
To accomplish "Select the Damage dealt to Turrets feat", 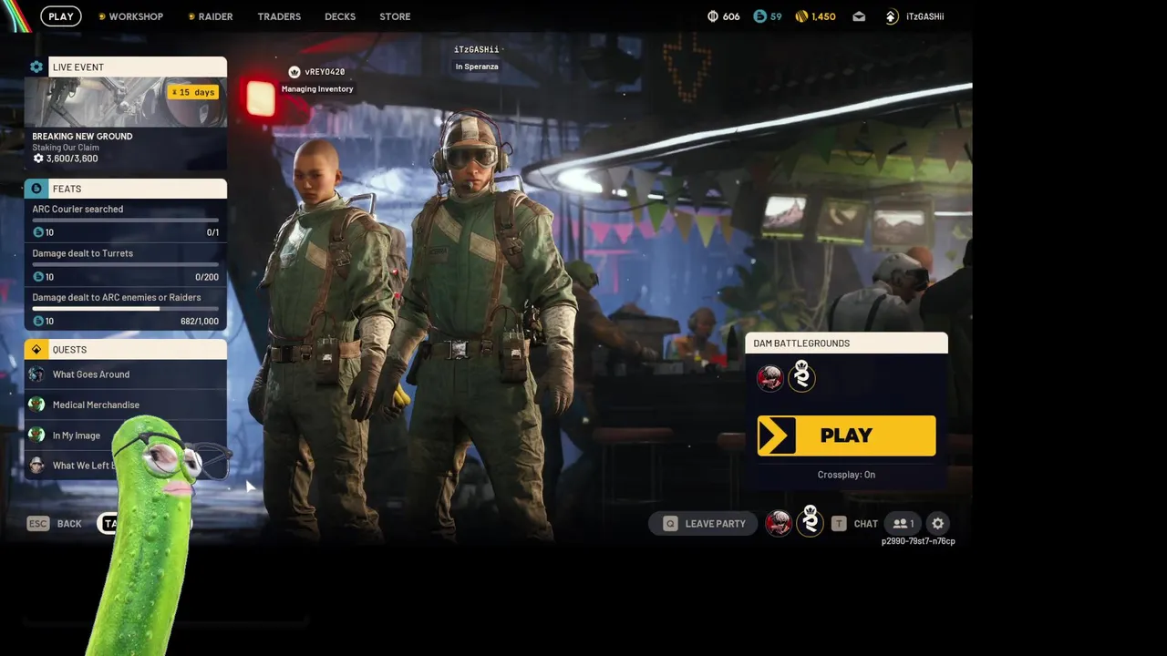I will (82, 253).
